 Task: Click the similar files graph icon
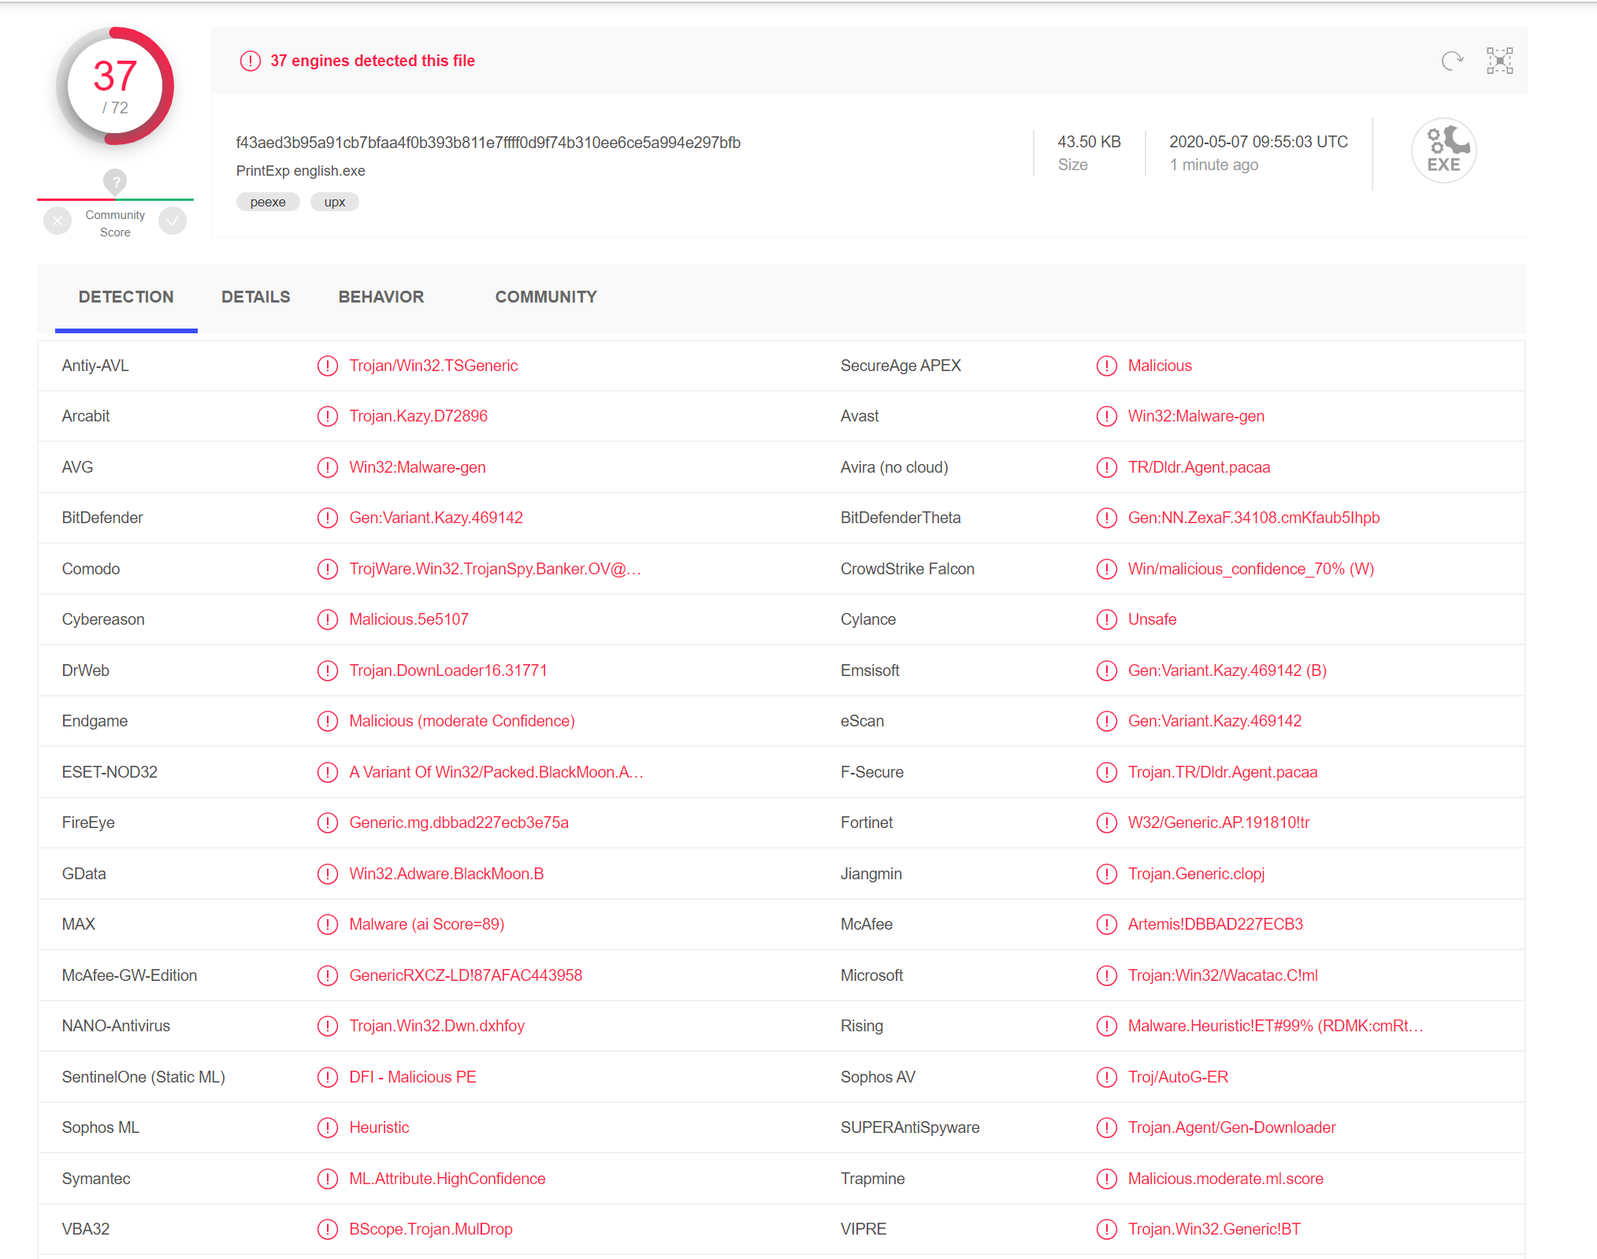tap(1499, 61)
